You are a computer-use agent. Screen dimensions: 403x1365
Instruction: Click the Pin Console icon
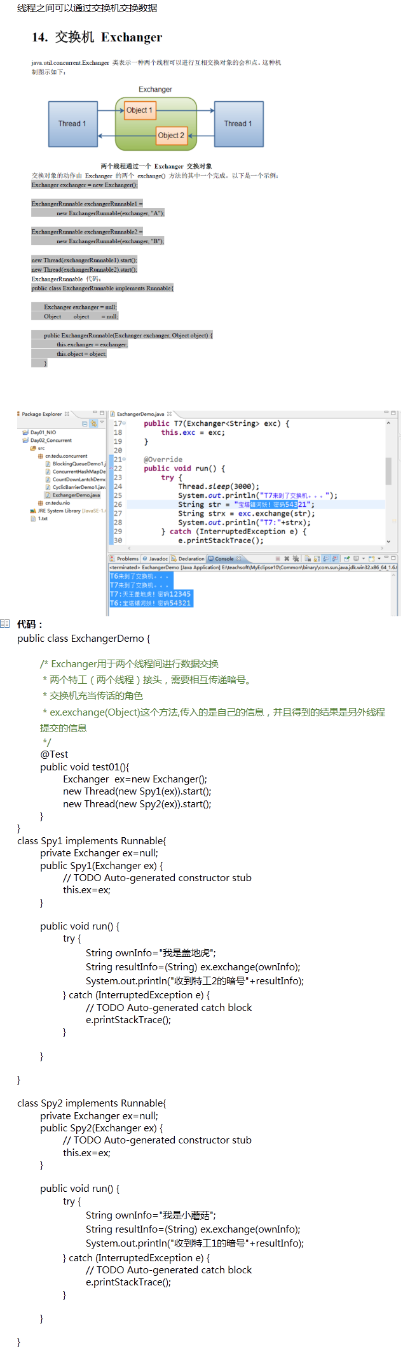(x=346, y=559)
